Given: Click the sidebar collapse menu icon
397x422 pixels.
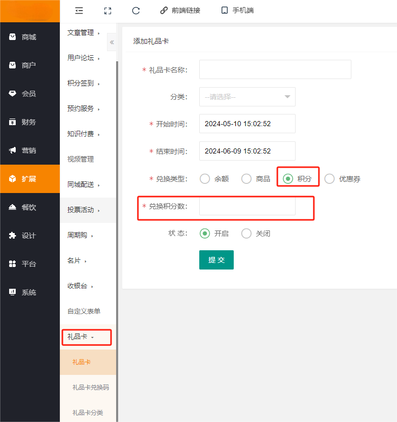Looking at the screenshot, I should click(x=79, y=10).
